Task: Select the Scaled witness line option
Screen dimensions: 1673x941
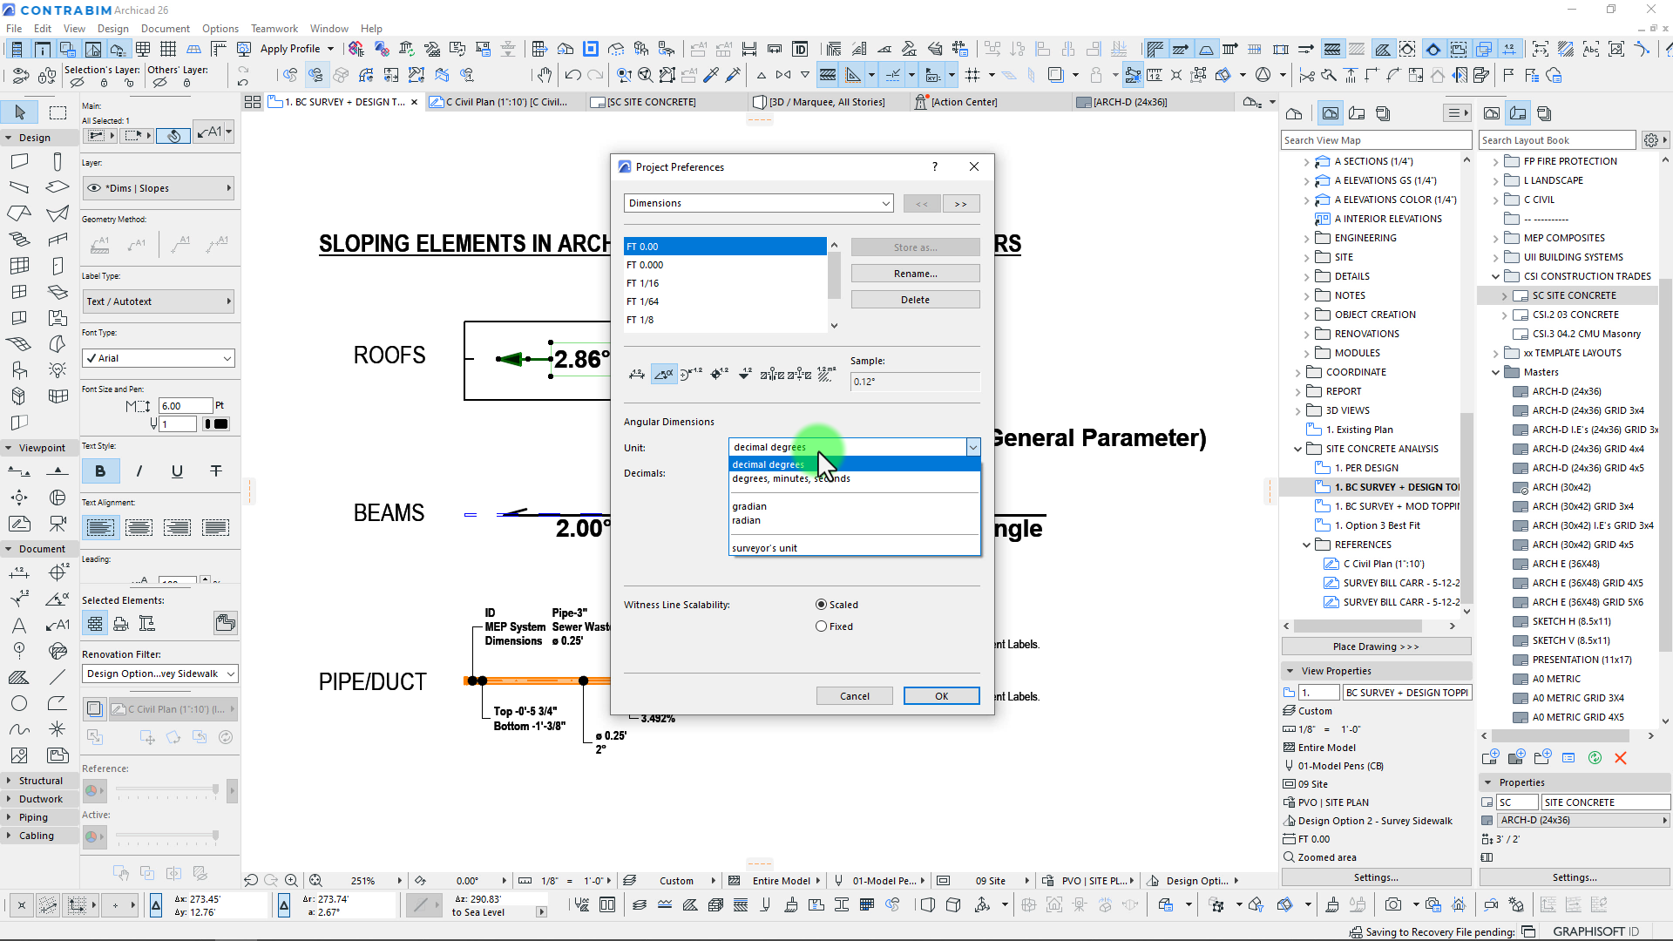Action: coord(821,605)
